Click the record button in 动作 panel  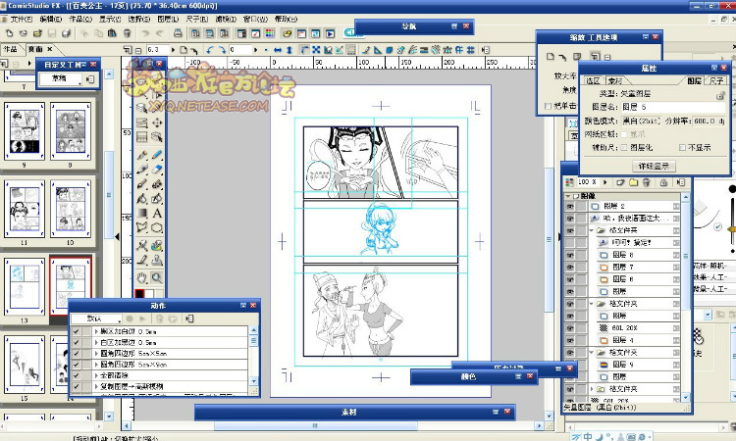tap(130, 318)
